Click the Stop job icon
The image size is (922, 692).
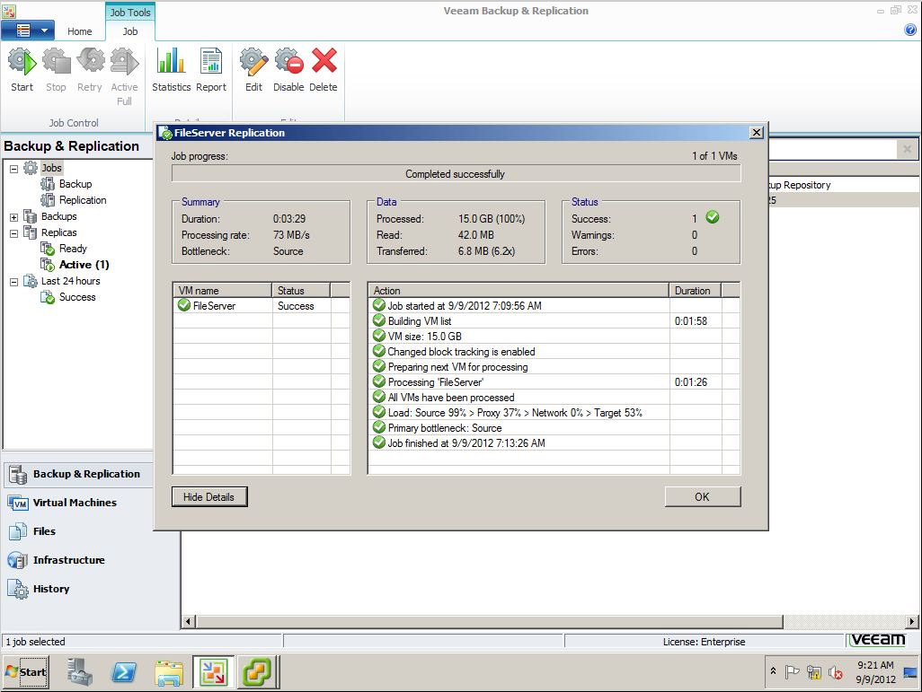[57, 62]
